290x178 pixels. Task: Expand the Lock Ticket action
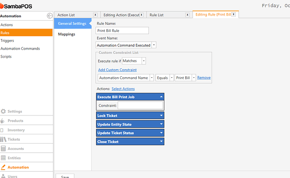161,115
